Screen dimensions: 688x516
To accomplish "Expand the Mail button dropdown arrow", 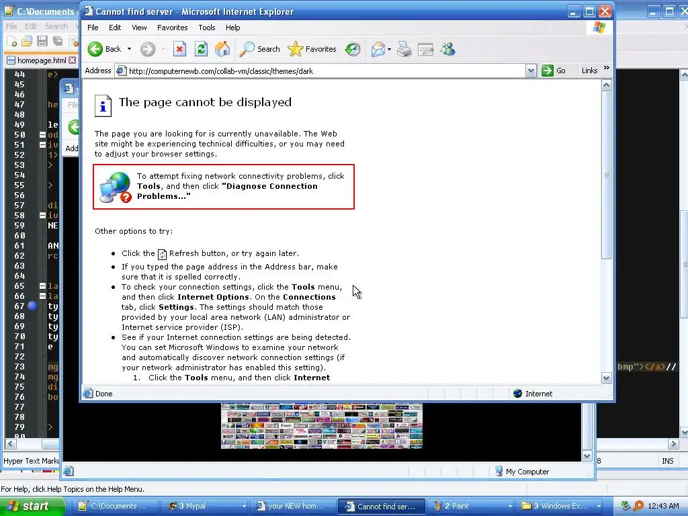I will click(389, 49).
